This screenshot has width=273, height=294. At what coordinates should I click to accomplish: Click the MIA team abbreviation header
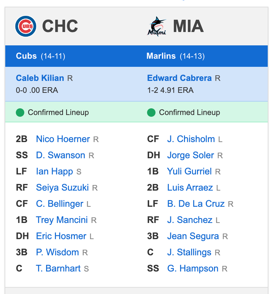188,26
